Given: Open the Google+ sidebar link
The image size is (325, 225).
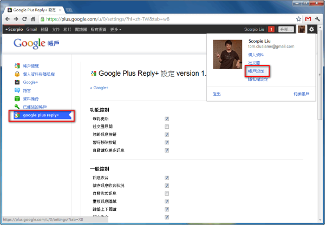Looking at the screenshot, I should click(30, 82).
